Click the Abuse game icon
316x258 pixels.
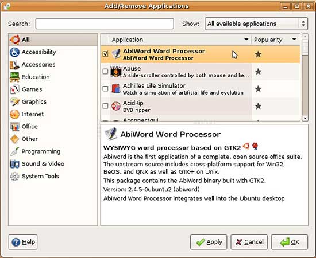click(x=116, y=72)
